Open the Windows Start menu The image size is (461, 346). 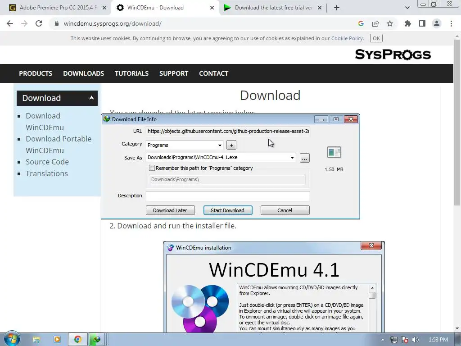[12, 339]
